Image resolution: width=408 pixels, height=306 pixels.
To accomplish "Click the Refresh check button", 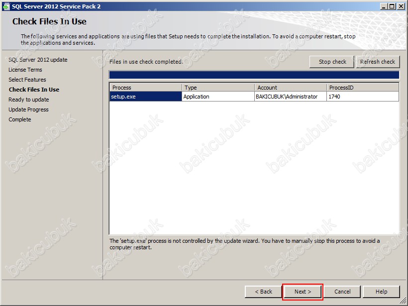I will pyautogui.click(x=378, y=62).
